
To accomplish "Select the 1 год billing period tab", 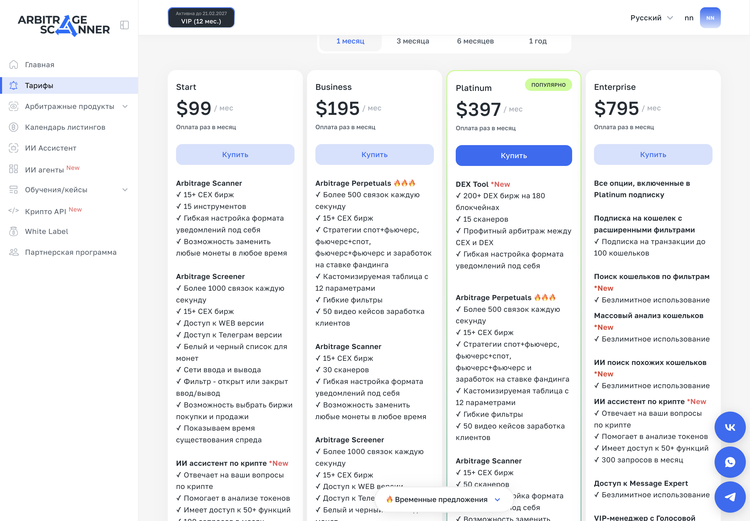I will (537, 41).
